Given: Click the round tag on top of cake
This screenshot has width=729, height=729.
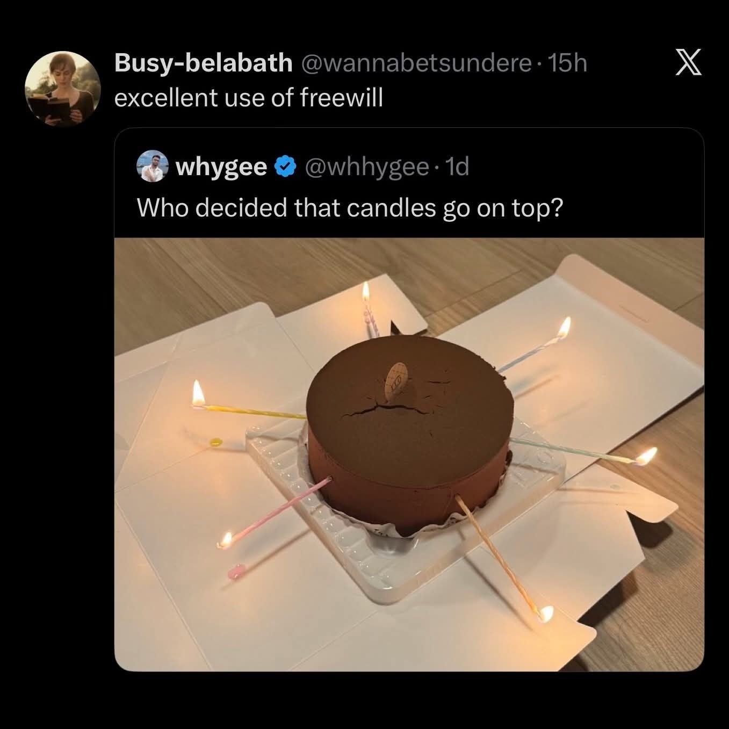Looking at the screenshot, I should point(396,381).
